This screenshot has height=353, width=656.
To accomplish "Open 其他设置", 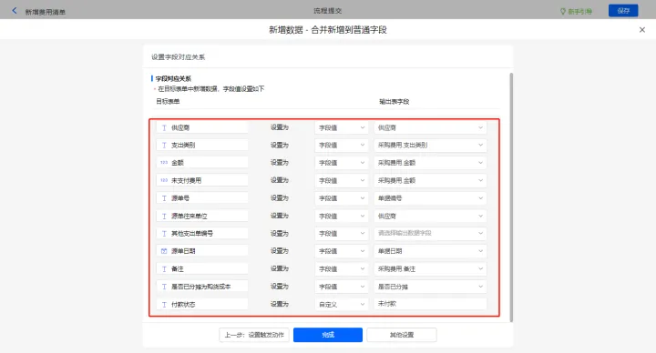I will click(402, 335).
